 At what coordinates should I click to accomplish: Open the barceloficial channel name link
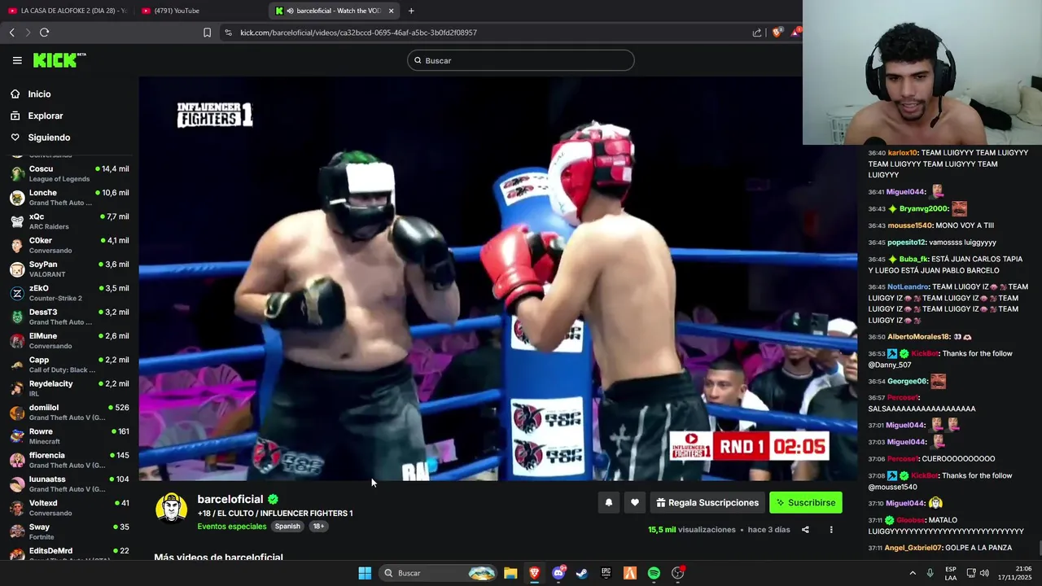[x=230, y=499]
